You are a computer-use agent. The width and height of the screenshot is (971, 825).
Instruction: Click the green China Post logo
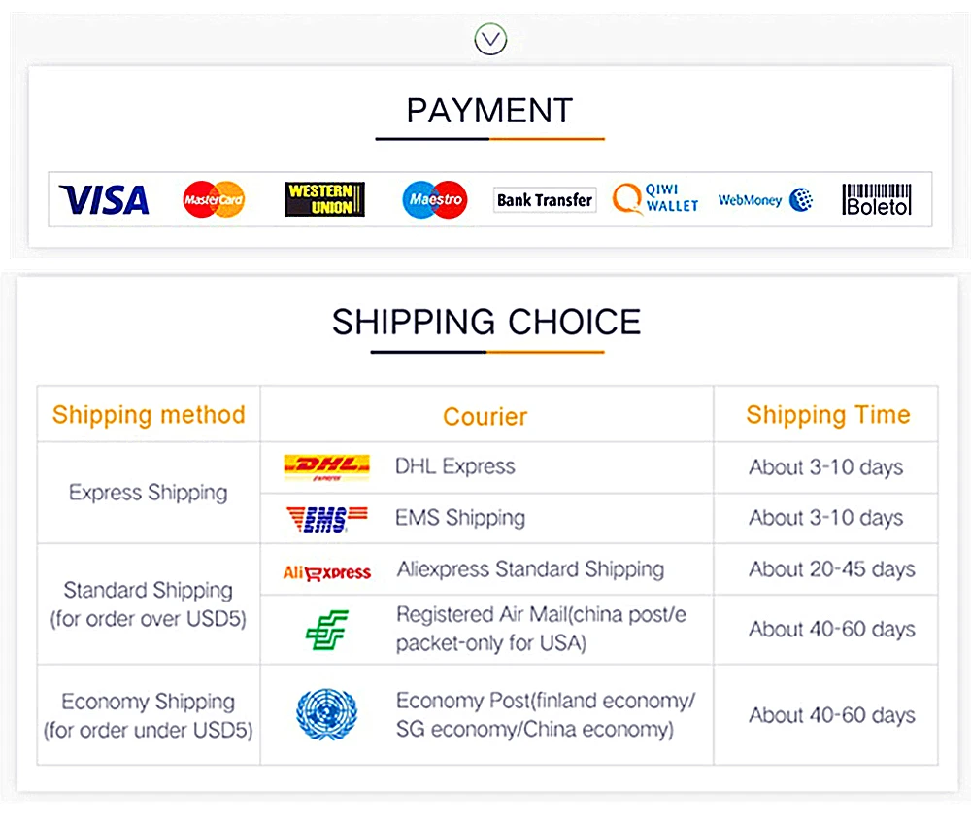[327, 630]
